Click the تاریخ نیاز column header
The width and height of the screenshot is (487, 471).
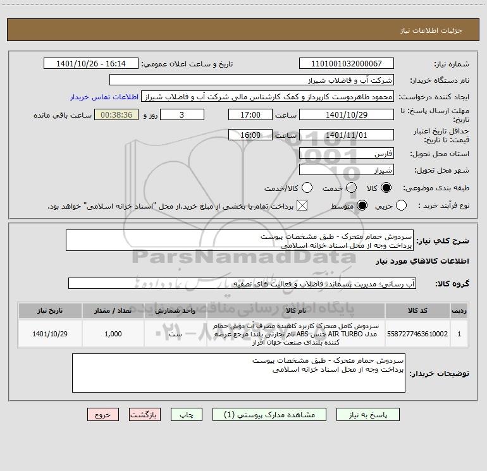point(50,310)
